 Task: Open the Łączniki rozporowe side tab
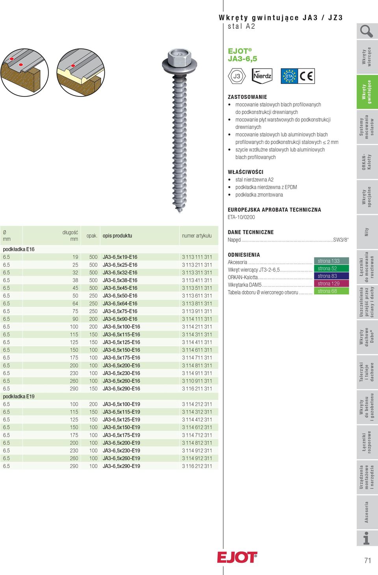(x=367, y=442)
